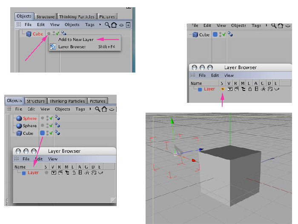Toggle the View eye on the gray-Solo Layer row
The width and height of the screenshot is (298, 224).
click(x=54, y=172)
